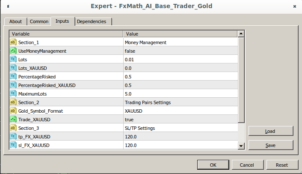
Task: Select the Trading Pairs Settings value cell
Action: pos(181,102)
